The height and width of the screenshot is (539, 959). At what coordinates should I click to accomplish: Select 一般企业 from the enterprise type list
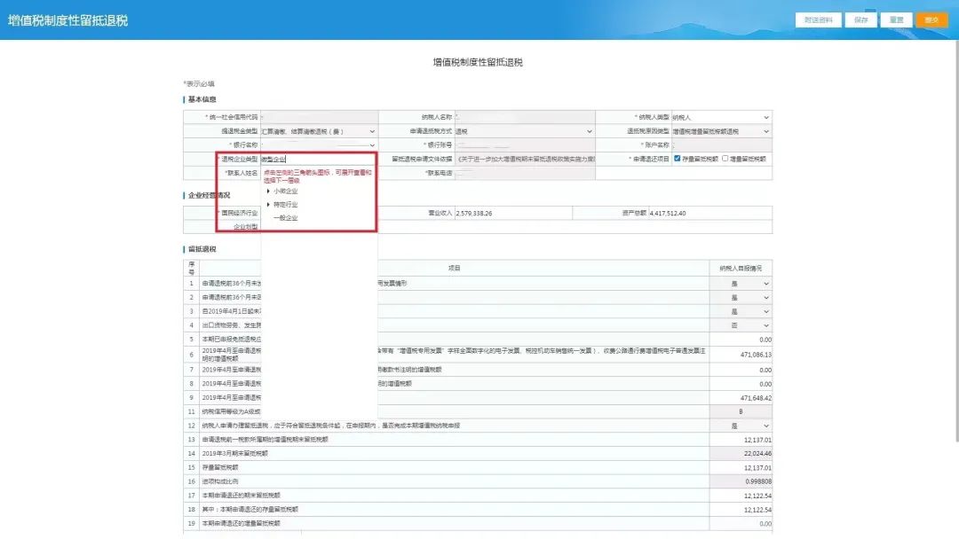[x=285, y=218]
